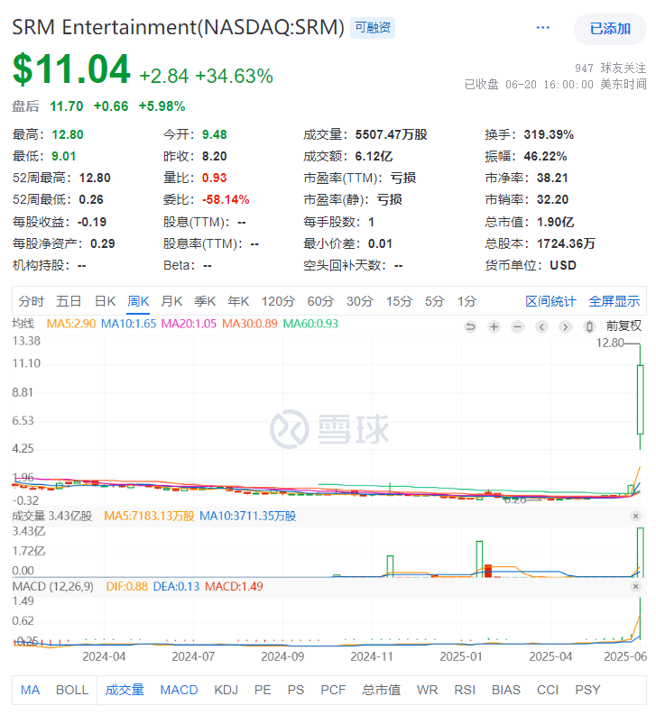Select the 季K quarterly candlestick tab

[205, 301]
